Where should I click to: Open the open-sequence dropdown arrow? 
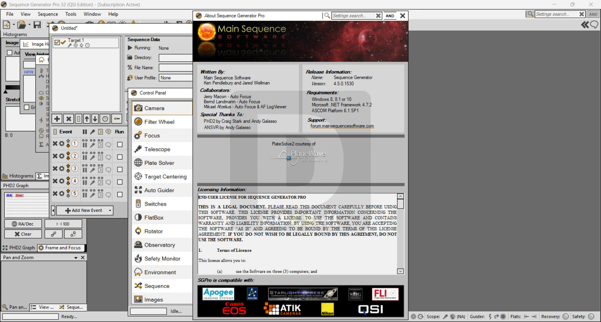point(29,24)
